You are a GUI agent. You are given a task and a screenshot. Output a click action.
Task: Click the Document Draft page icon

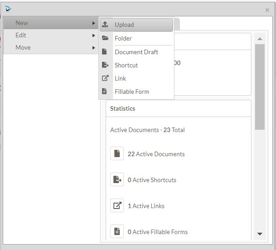click(104, 52)
